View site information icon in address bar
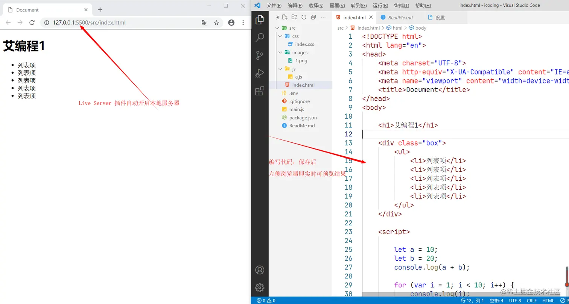569x304 pixels. pos(47,23)
